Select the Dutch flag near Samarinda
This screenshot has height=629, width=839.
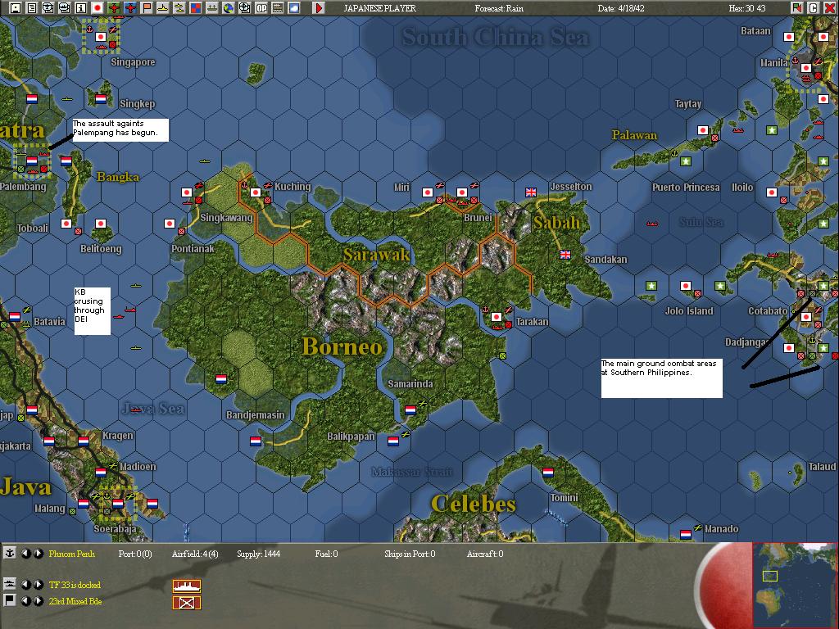tap(410, 410)
